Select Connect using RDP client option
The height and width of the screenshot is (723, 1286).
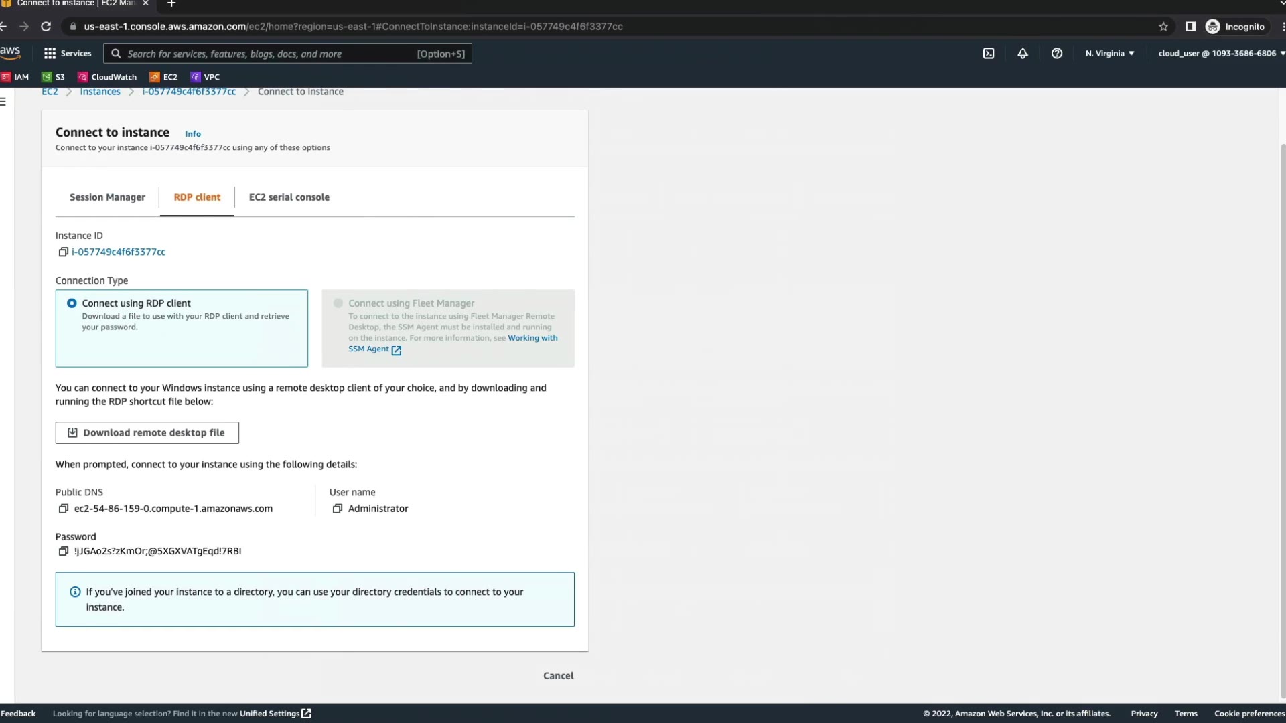72,303
